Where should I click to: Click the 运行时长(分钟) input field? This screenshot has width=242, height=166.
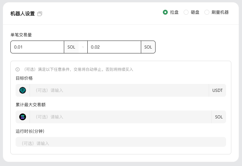tap(121, 142)
